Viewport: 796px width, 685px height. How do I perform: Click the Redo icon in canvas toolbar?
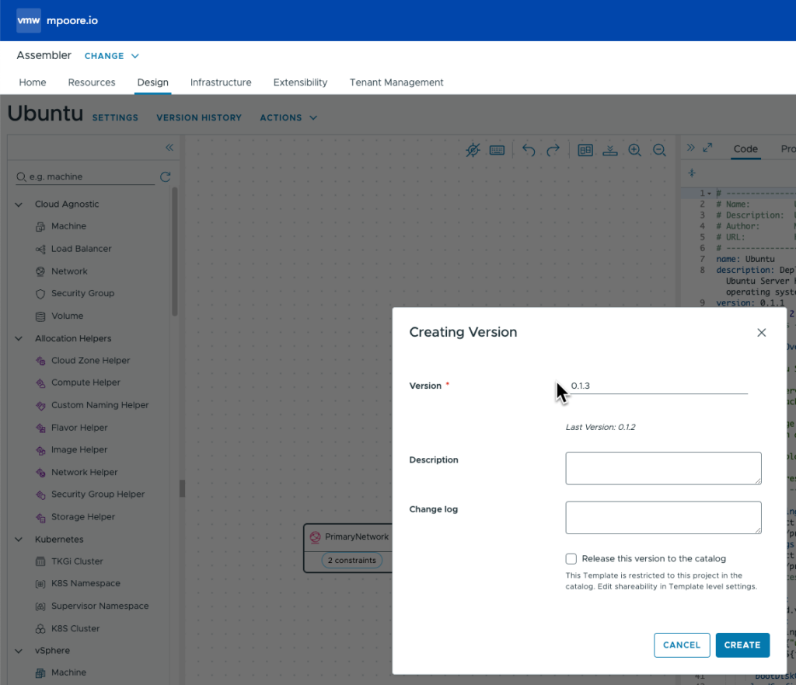[x=553, y=150]
